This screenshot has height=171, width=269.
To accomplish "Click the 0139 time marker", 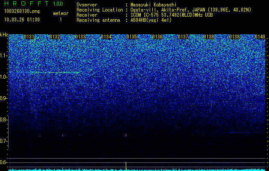I will coord(234,37).
